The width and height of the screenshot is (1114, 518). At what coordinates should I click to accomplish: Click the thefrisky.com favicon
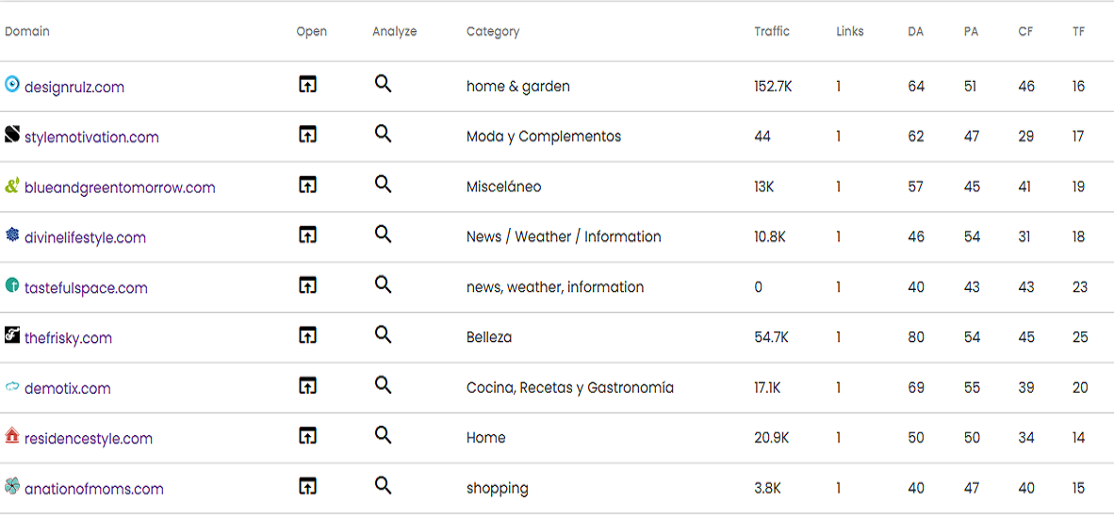[12, 335]
